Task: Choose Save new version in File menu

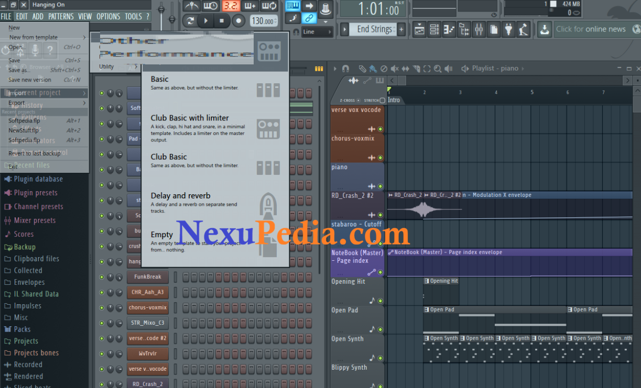Action: coord(45,80)
